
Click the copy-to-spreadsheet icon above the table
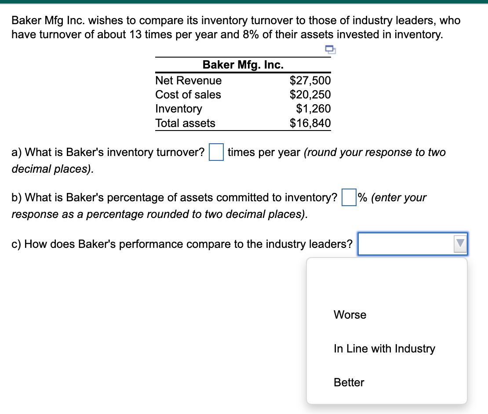point(329,50)
